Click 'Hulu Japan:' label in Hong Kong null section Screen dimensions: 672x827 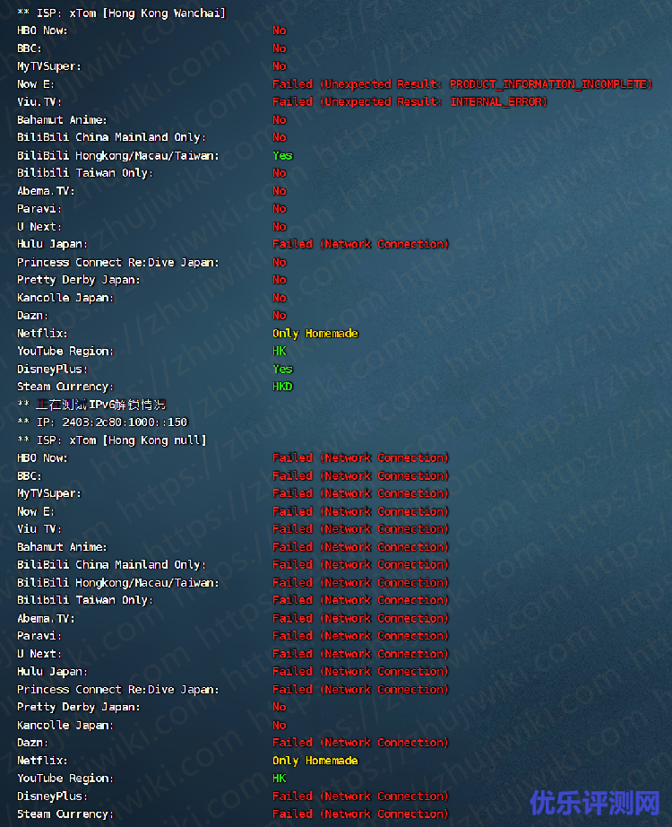pyautogui.click(x=52, y=672)
